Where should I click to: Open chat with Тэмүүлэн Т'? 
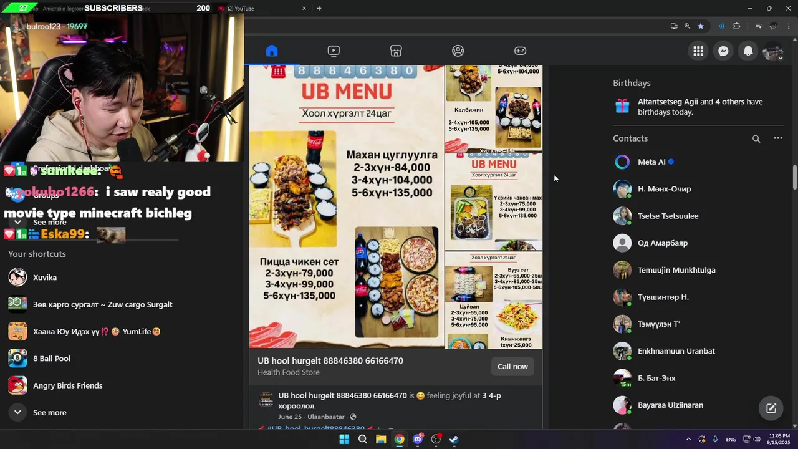coord(698,324)
